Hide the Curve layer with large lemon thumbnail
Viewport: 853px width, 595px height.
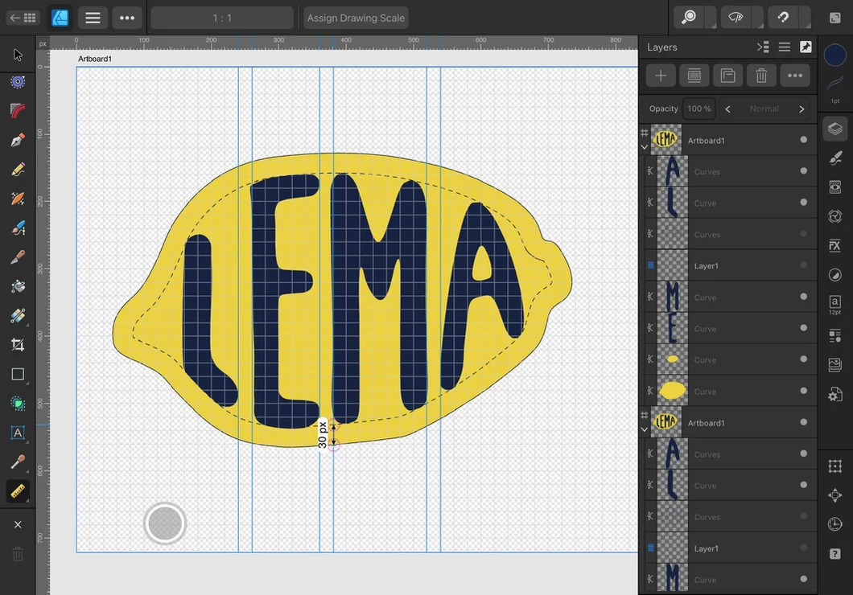(803, 391)
